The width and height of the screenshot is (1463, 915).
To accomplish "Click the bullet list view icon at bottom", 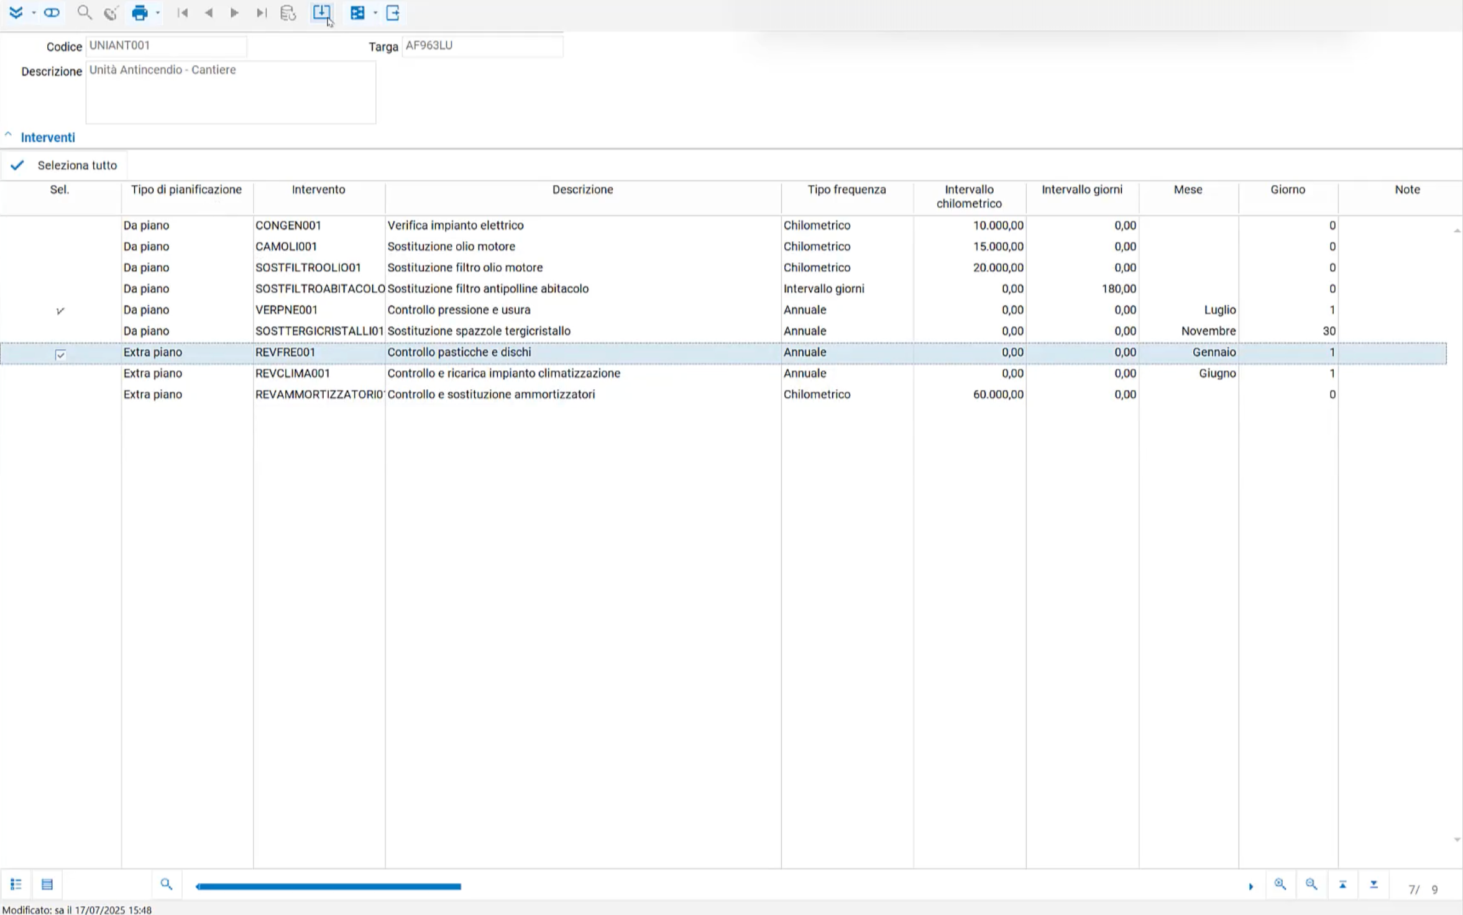I will coord(16,885).
